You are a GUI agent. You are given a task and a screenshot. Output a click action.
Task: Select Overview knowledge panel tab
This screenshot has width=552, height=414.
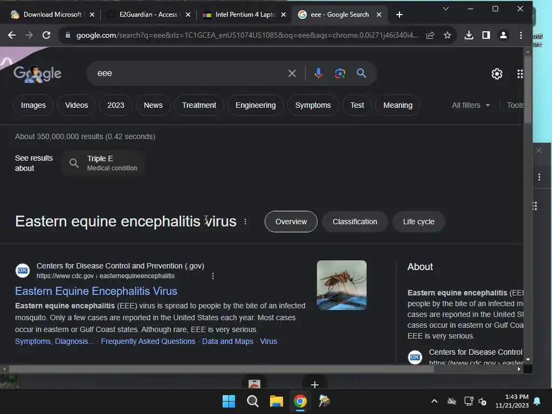tap(291, 222)
